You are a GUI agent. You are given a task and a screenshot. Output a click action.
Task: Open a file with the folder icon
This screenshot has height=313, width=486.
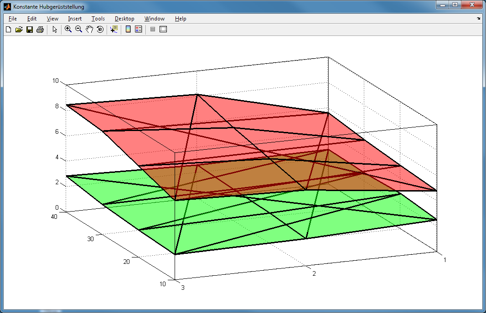(x=19, y=30)
